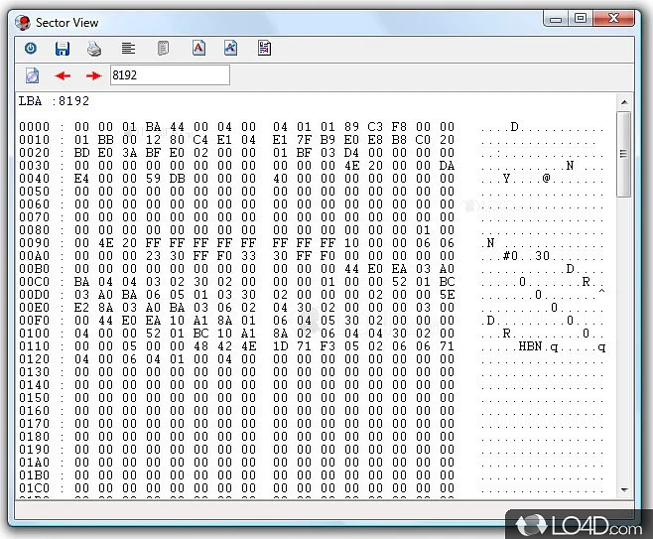Click the blue chart document icon
The image size is (653, 539).
click(231, 48)
